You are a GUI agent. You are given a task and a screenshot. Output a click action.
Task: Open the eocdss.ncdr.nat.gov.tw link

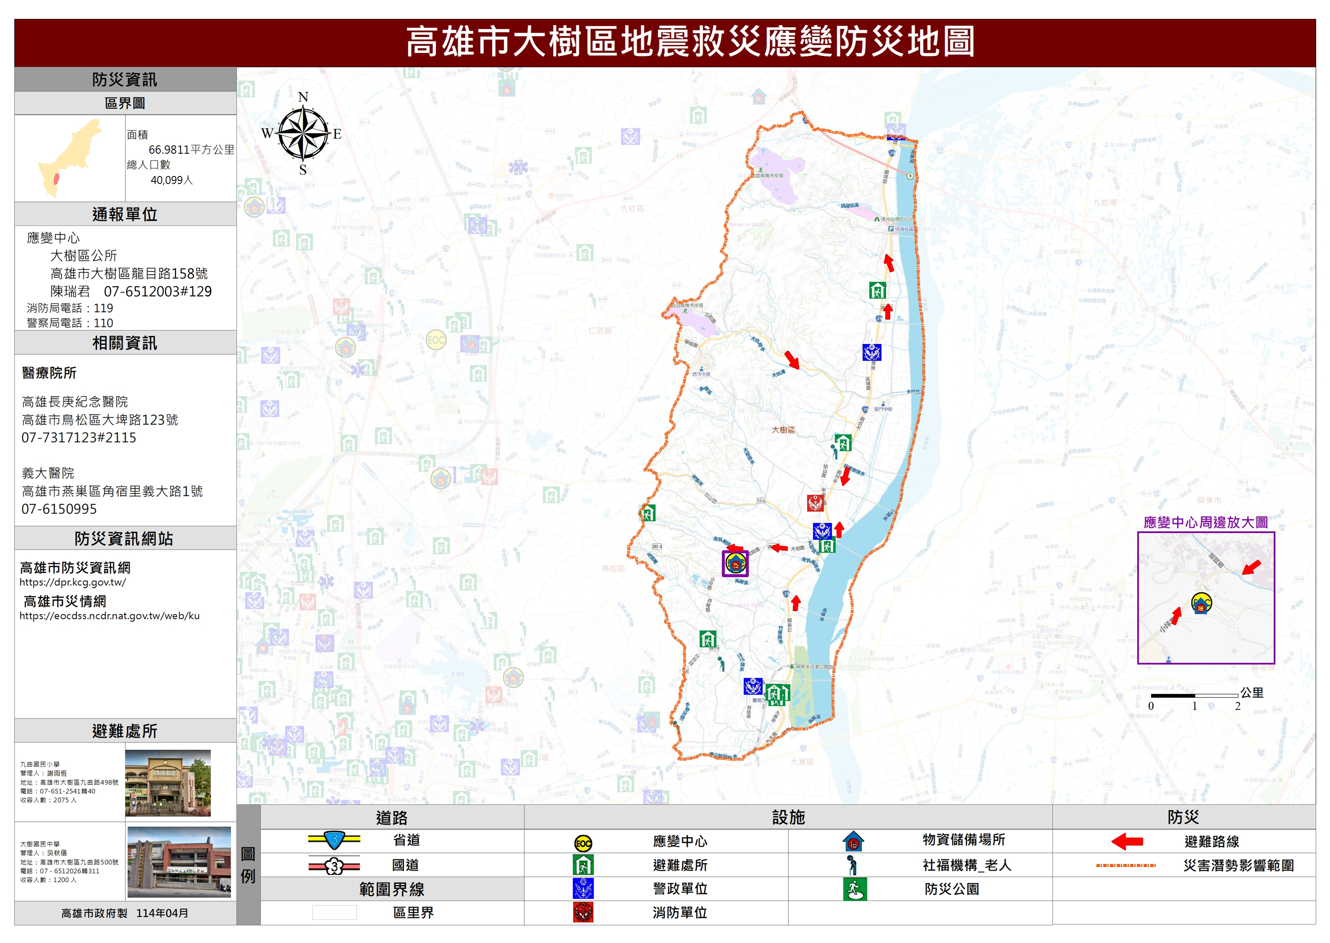point(109,616)
